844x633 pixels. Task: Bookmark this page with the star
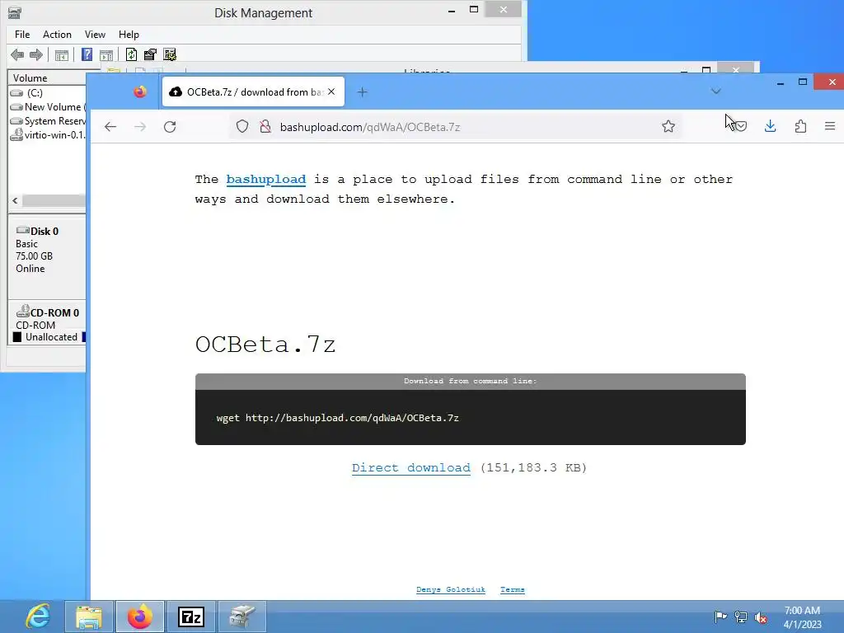(x=668, y=126)
